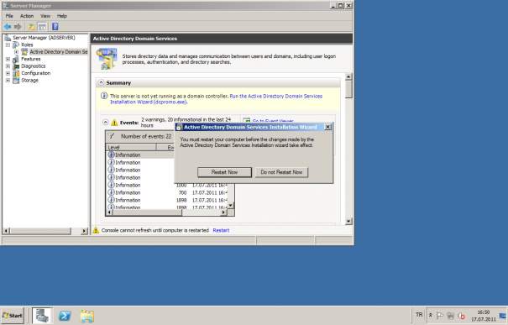Open the View menu
The width and height of the screenshot is (508, 325).
click(45, 16)
